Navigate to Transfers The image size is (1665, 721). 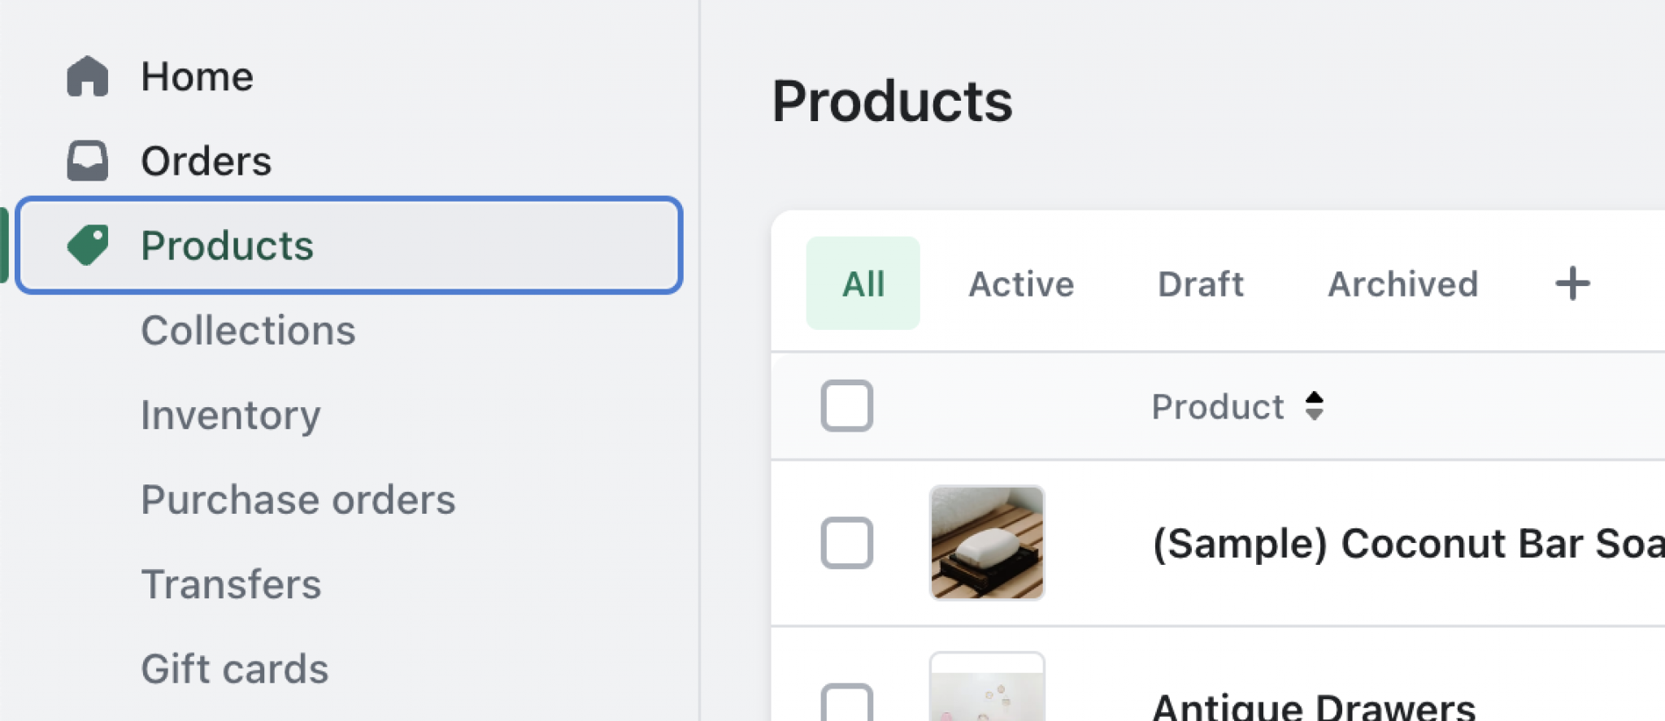click(x=231, y=584)
